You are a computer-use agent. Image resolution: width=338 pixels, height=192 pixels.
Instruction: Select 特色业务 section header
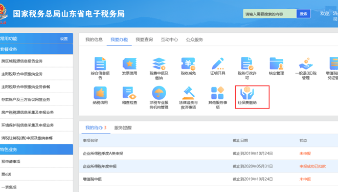pyautogui.click(x=36, y=150)
